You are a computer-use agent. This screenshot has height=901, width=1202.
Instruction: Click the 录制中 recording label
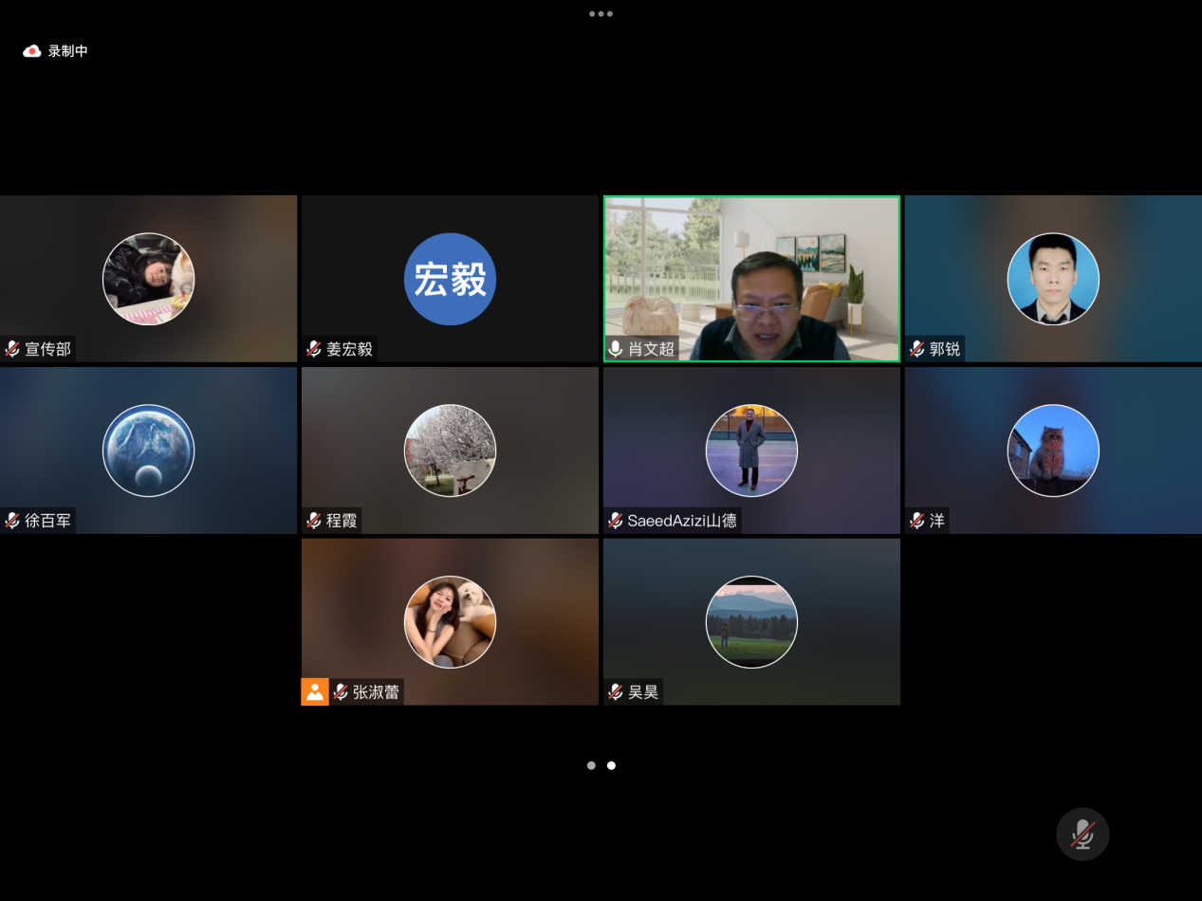[68, 51]
